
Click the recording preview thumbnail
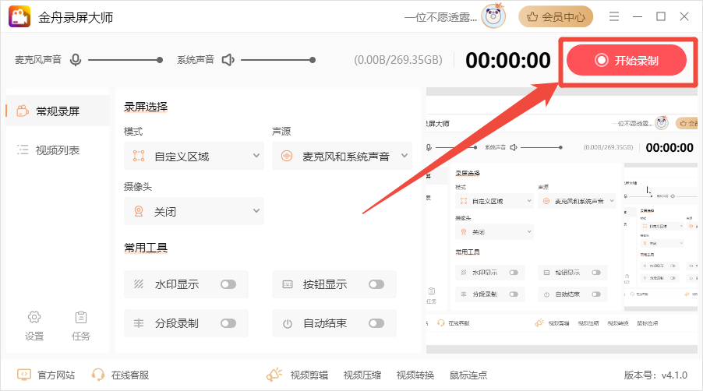point(562,220)
